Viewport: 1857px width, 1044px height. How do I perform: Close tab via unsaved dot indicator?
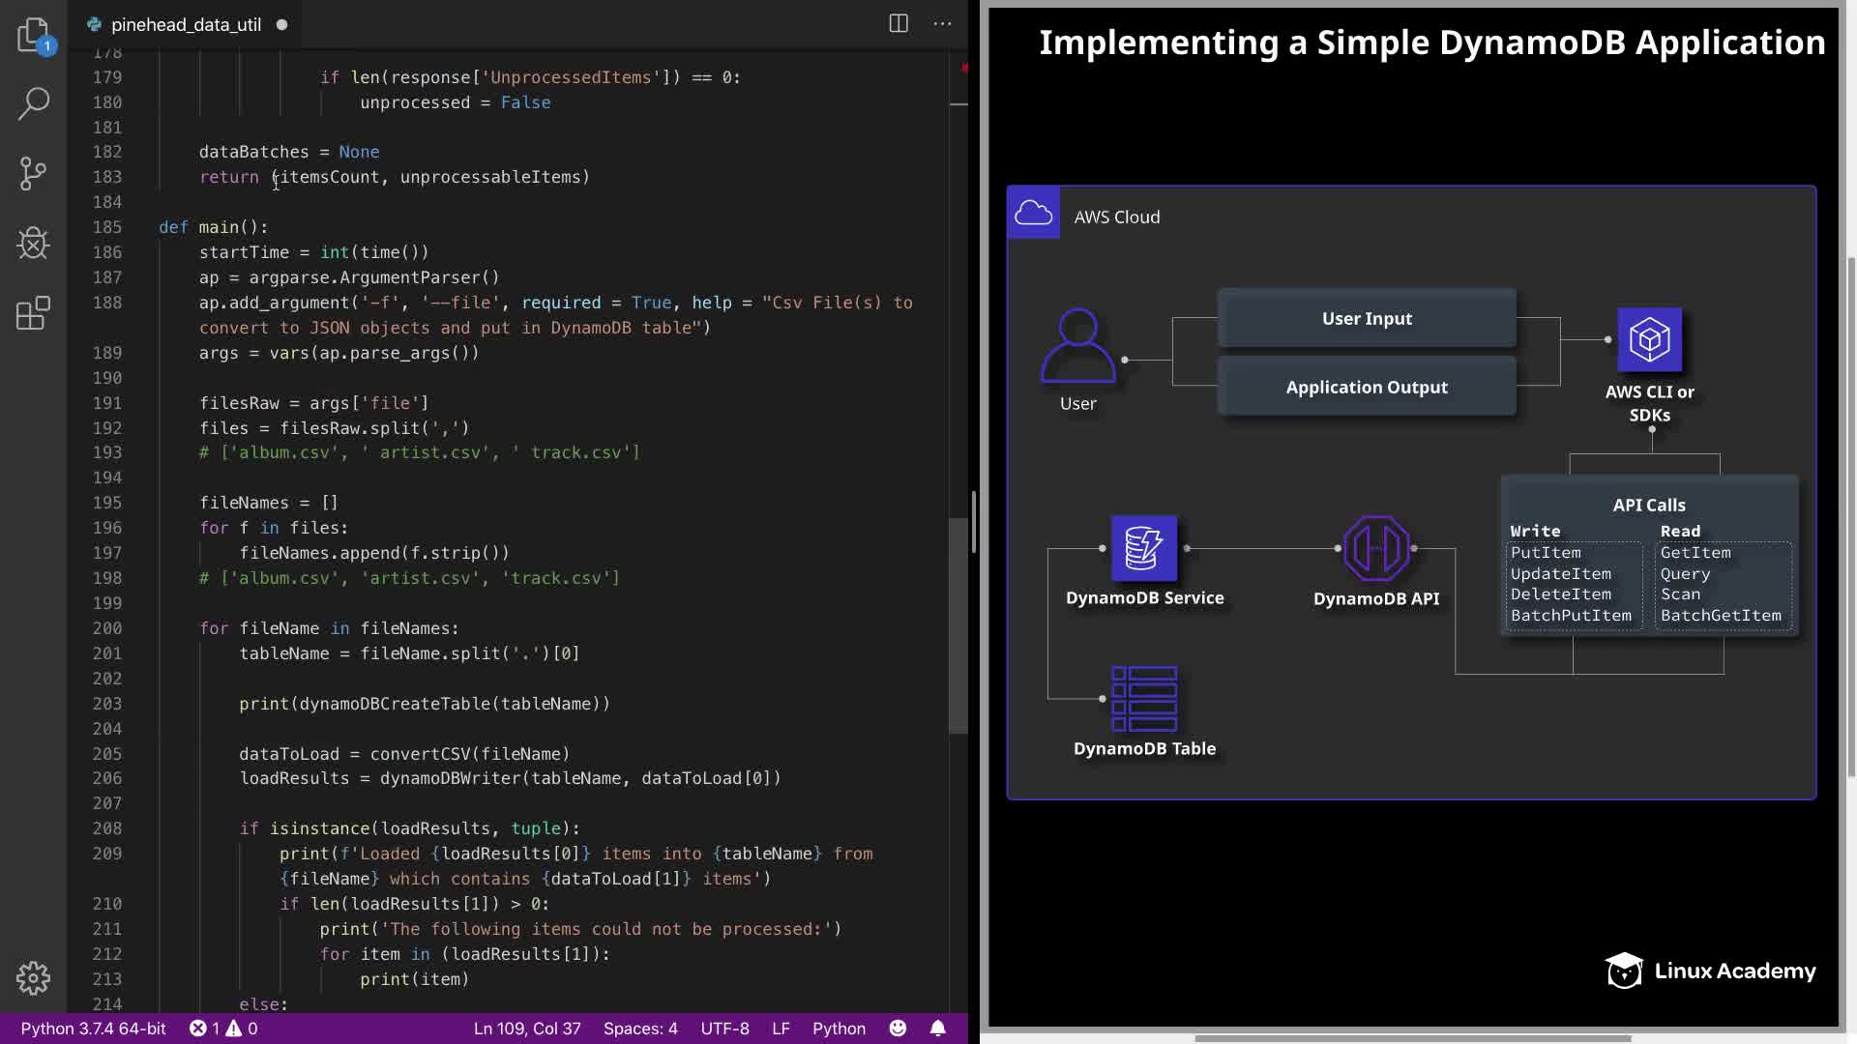(x=281, y=25)
